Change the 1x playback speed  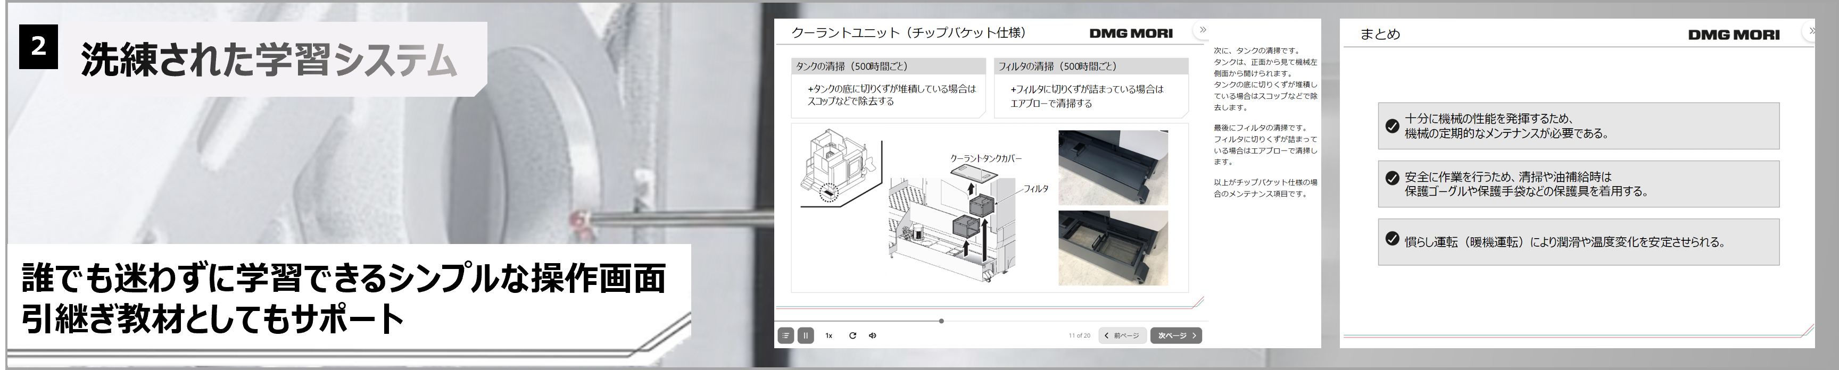click(x=829, y=335)
